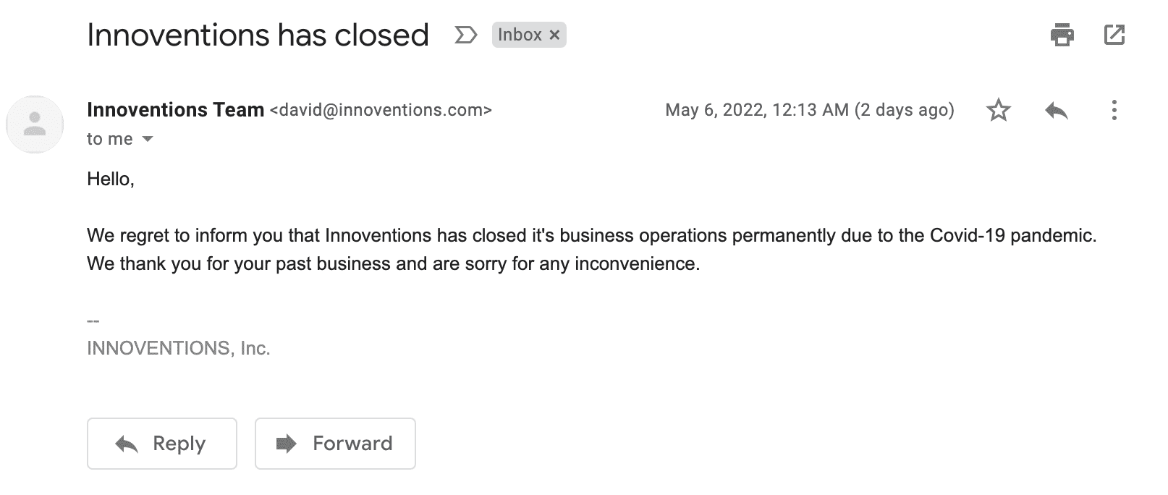Remove the Inbox label with its X
Viewport: 1168px width, 495px height.
point(554,35)
